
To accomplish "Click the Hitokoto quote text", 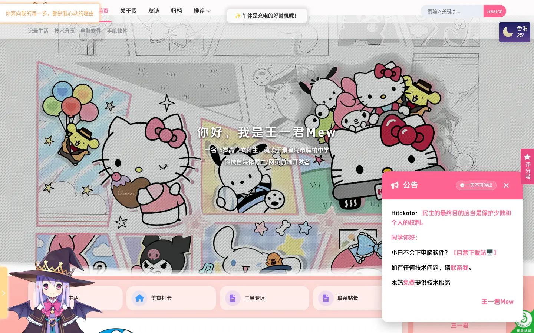I will 451,218.
